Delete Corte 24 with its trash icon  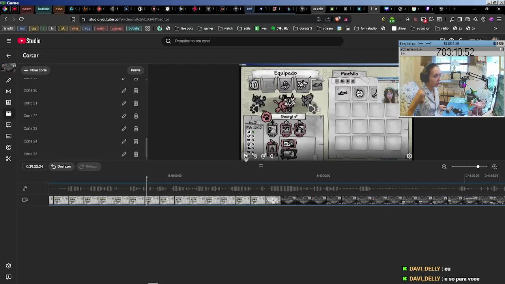pos(136,141)
